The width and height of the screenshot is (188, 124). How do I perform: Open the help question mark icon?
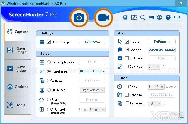[168, 18]
